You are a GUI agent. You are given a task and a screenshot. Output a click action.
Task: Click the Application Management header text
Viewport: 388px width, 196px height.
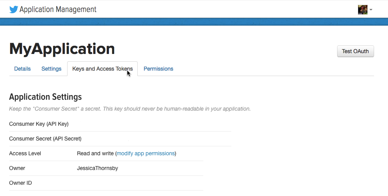58,9
